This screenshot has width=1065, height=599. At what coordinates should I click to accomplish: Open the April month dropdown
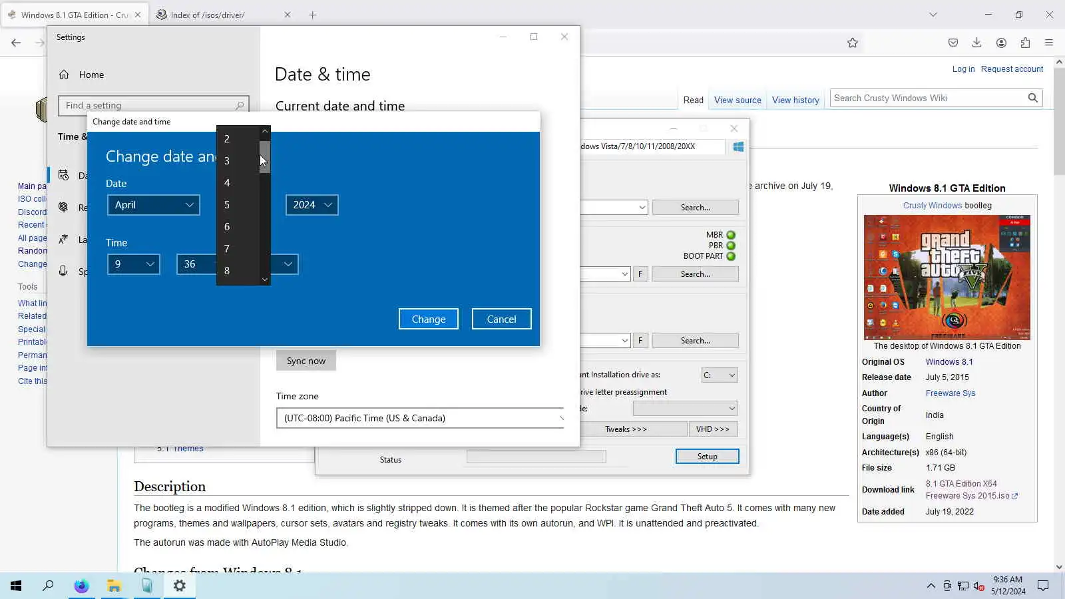[x=153, y=205]
